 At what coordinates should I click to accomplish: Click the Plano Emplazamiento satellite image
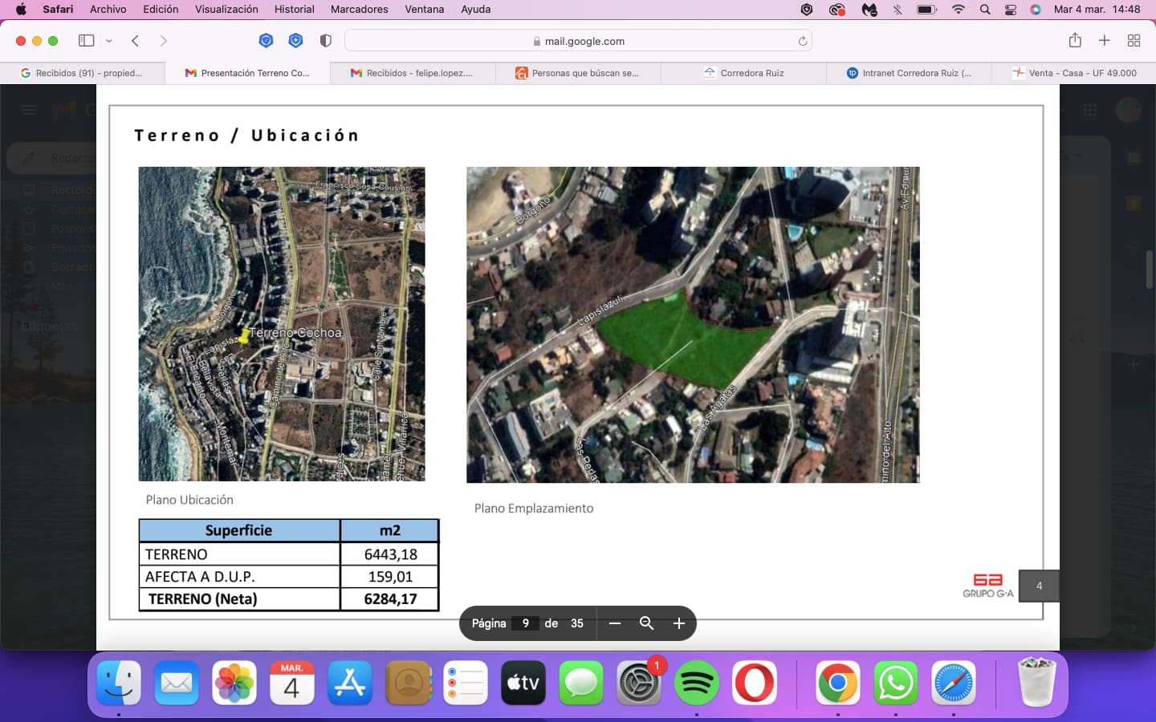tap(693, 325)
